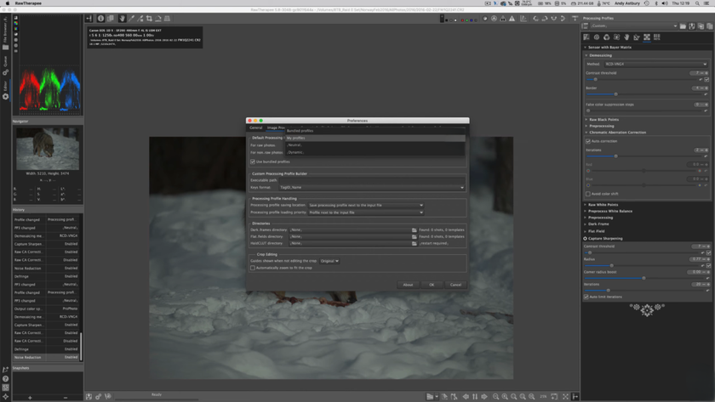Open the Keys format dropdown
The width and height of the screenshot is (715, 402).
(x=372, y=188)
